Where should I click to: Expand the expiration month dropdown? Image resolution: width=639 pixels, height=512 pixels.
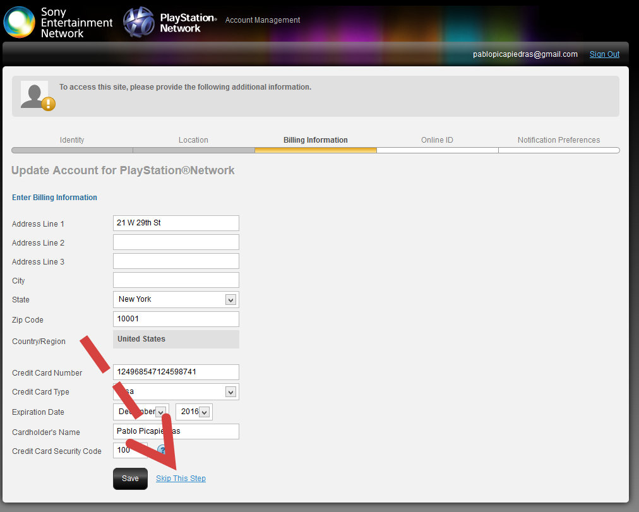[x=141, y=412]
